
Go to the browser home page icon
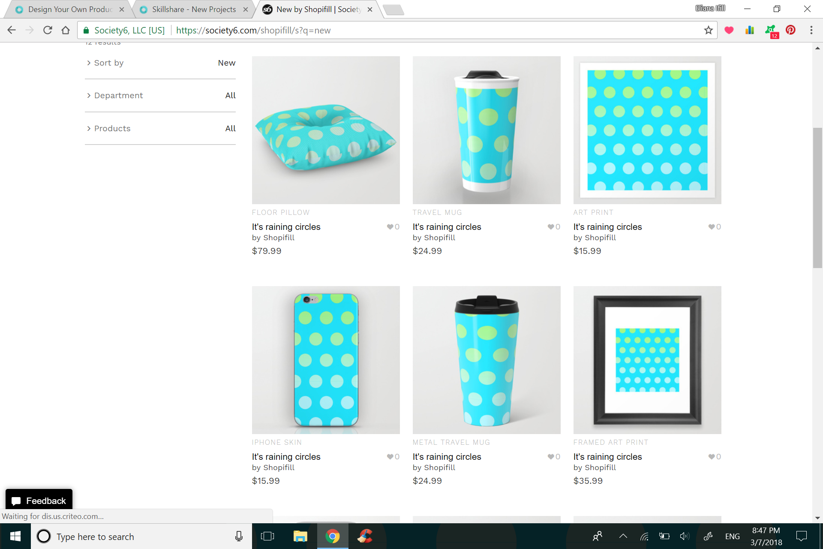coord(66,30)
